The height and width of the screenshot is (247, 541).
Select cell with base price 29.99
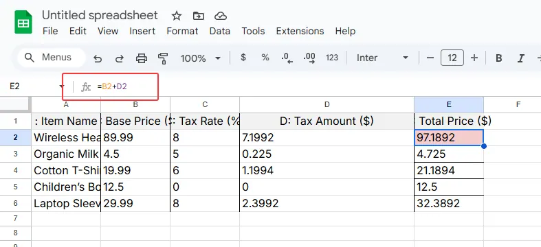pyautogui.click(x=135, y=204)
